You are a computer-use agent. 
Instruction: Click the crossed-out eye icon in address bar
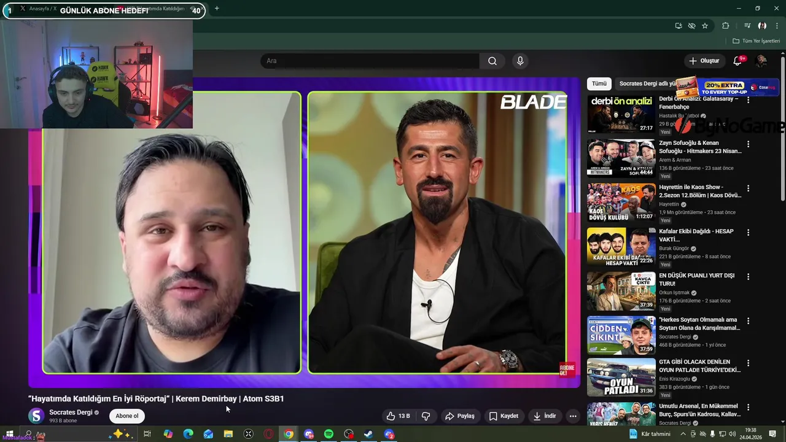pos(692,26)
